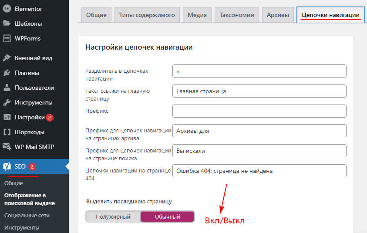367x233 pixels.
Task: Click the Разделитель в цепочках навигации label
Action: pos(117,75)
